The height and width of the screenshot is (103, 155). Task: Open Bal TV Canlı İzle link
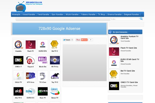[x=128, y=71]
